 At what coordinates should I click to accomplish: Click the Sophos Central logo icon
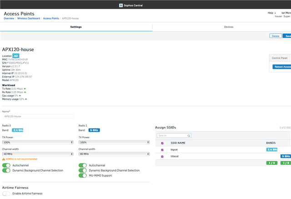coord(121,5)
